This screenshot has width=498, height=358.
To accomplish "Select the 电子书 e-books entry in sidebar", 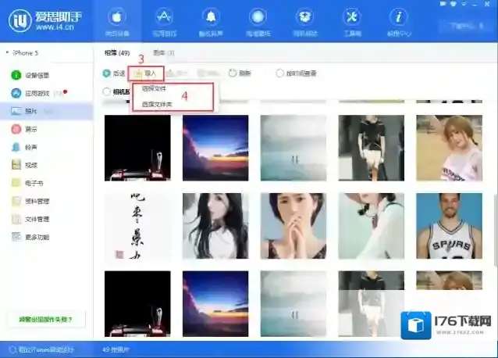I will tap(27, 183).
